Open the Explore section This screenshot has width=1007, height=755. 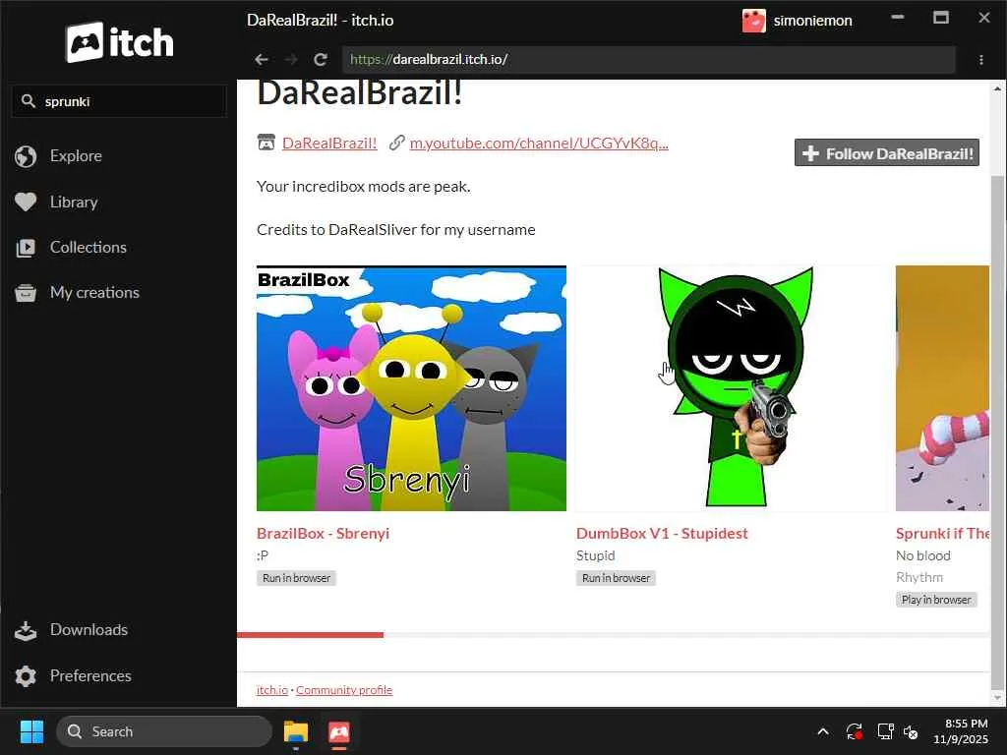point(76,156)
